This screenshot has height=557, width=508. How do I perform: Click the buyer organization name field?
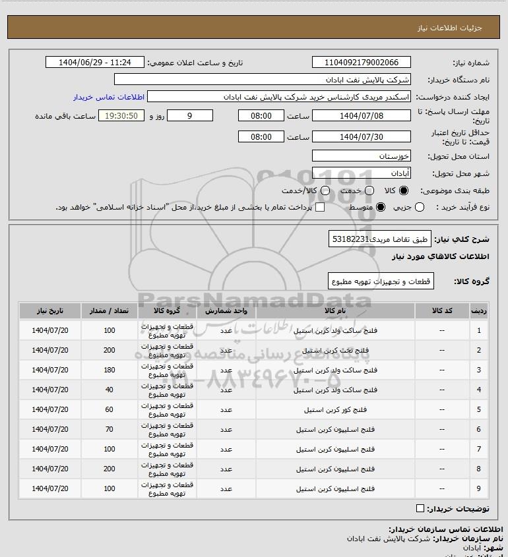tap(262, 80)
